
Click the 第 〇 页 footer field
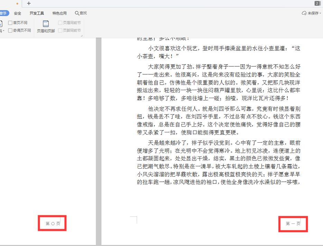(52, 223)
